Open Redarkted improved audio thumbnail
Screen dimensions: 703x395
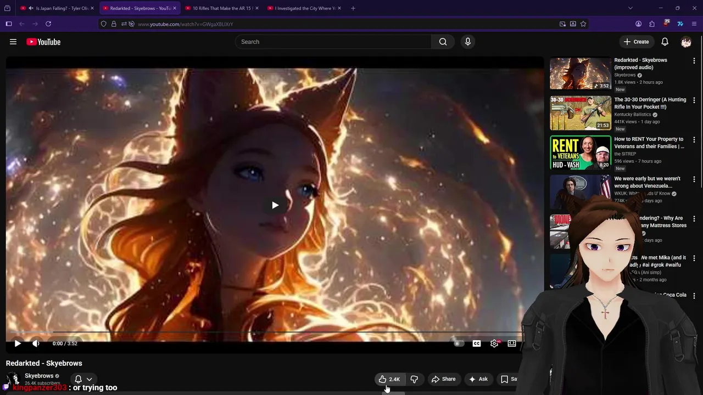pyautogui.click(x=581, y=74)
